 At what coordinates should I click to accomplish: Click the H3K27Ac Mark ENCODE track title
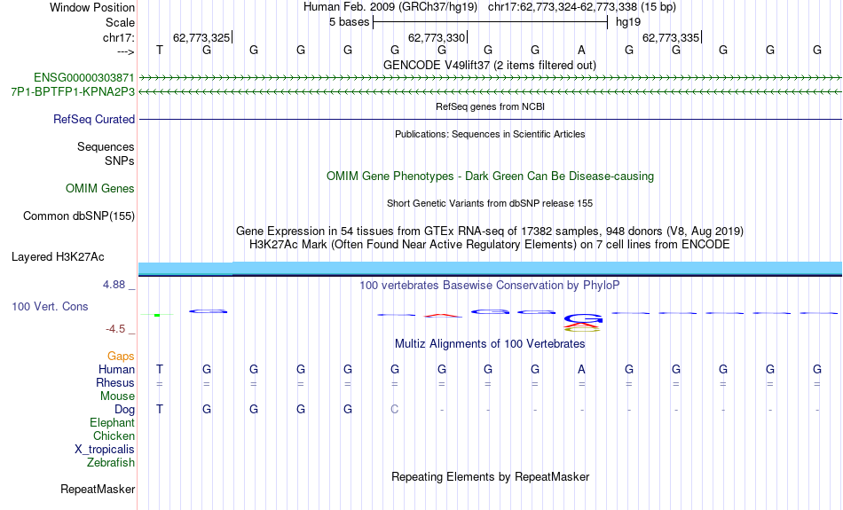[x=490, y=245]
